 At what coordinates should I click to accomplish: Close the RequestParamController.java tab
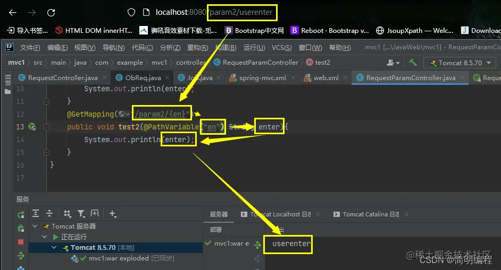pyautogui.click(x=462, y=77)
